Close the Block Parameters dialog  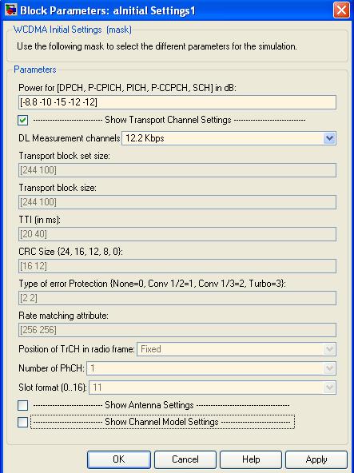pos(341,10)
